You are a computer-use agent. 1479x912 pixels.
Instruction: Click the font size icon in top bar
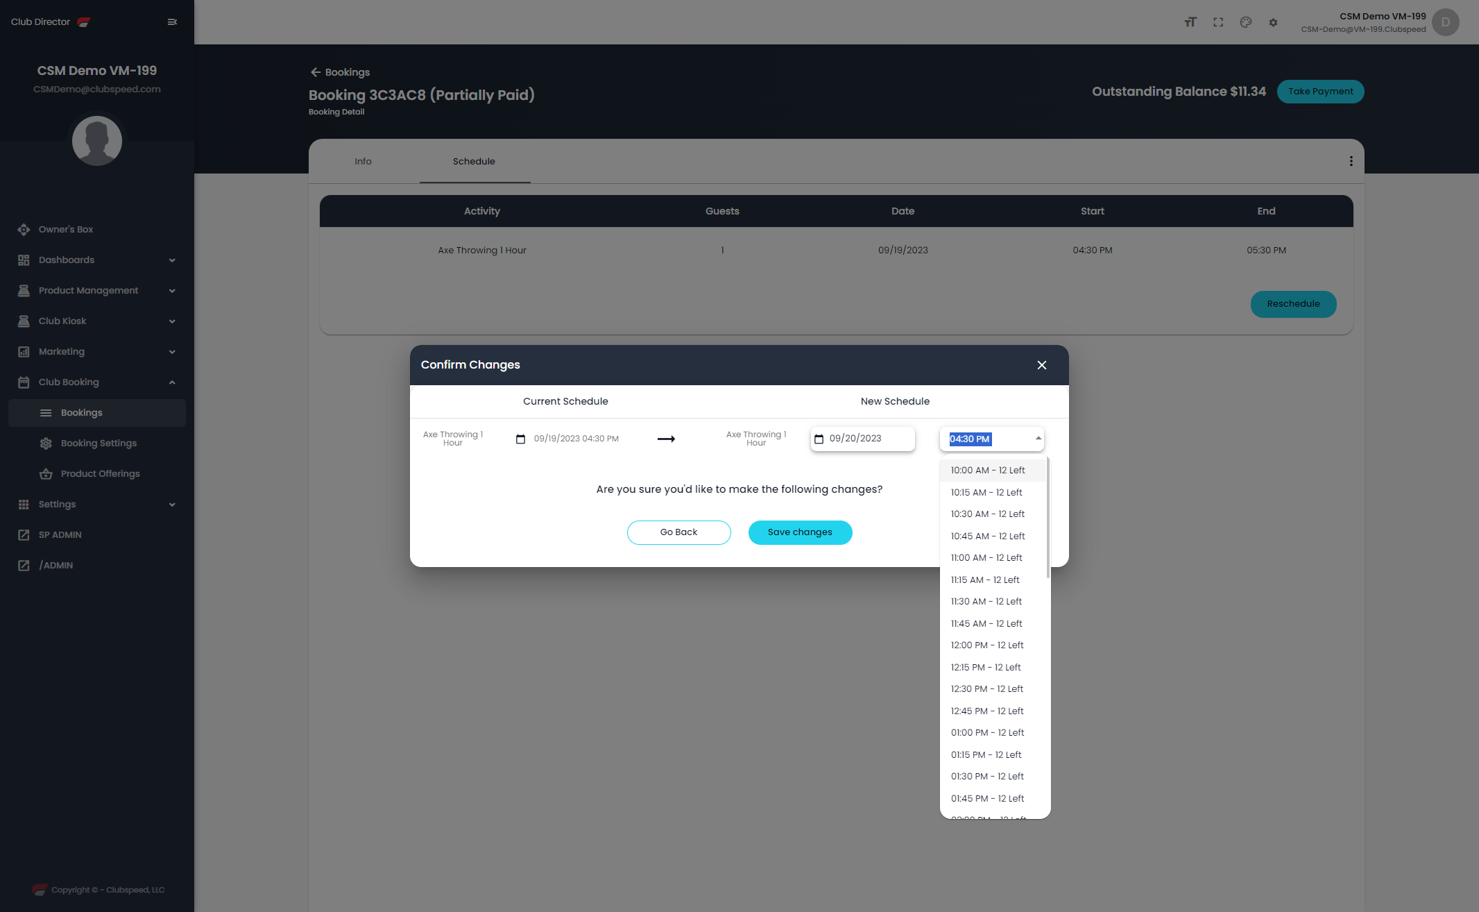click(x=1190, y=22)
